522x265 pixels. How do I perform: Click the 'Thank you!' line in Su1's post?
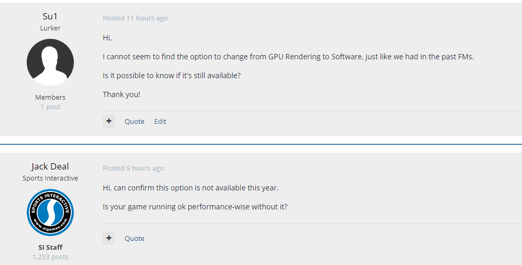[x=122, y=94]
